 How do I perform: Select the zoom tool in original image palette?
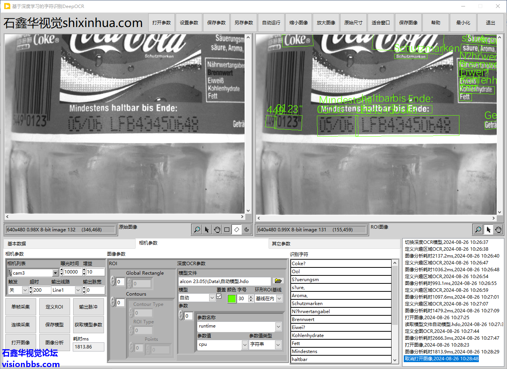[x=197, y=229]
